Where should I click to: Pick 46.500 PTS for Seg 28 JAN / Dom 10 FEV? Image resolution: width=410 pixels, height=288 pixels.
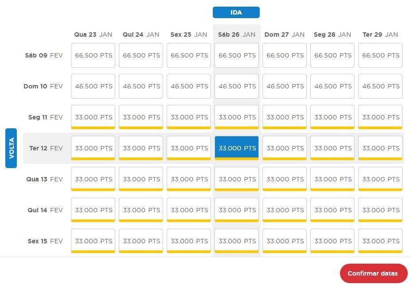[332, 86]
